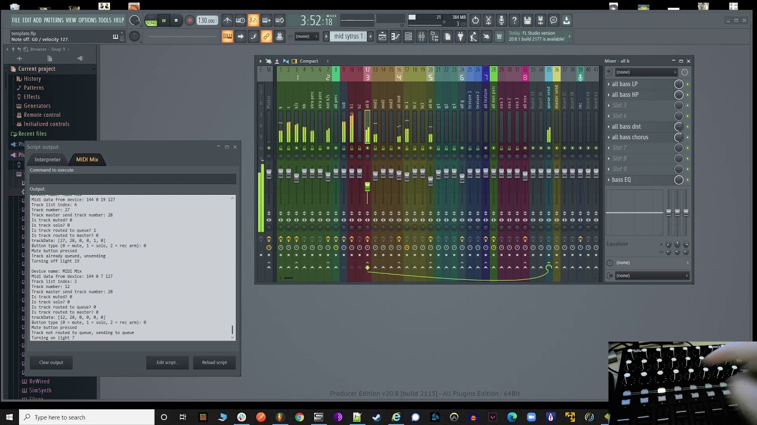Click Edit script button
757x425 pixels.
pos(167,362)
